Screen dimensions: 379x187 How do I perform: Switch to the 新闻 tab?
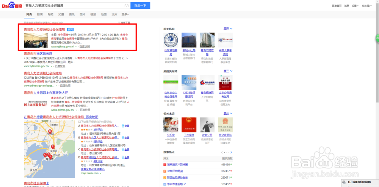[40, 14]
